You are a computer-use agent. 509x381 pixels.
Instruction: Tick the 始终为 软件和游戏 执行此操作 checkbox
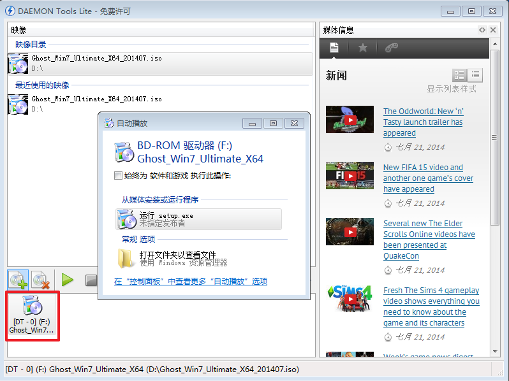click(x=118, y=176)
